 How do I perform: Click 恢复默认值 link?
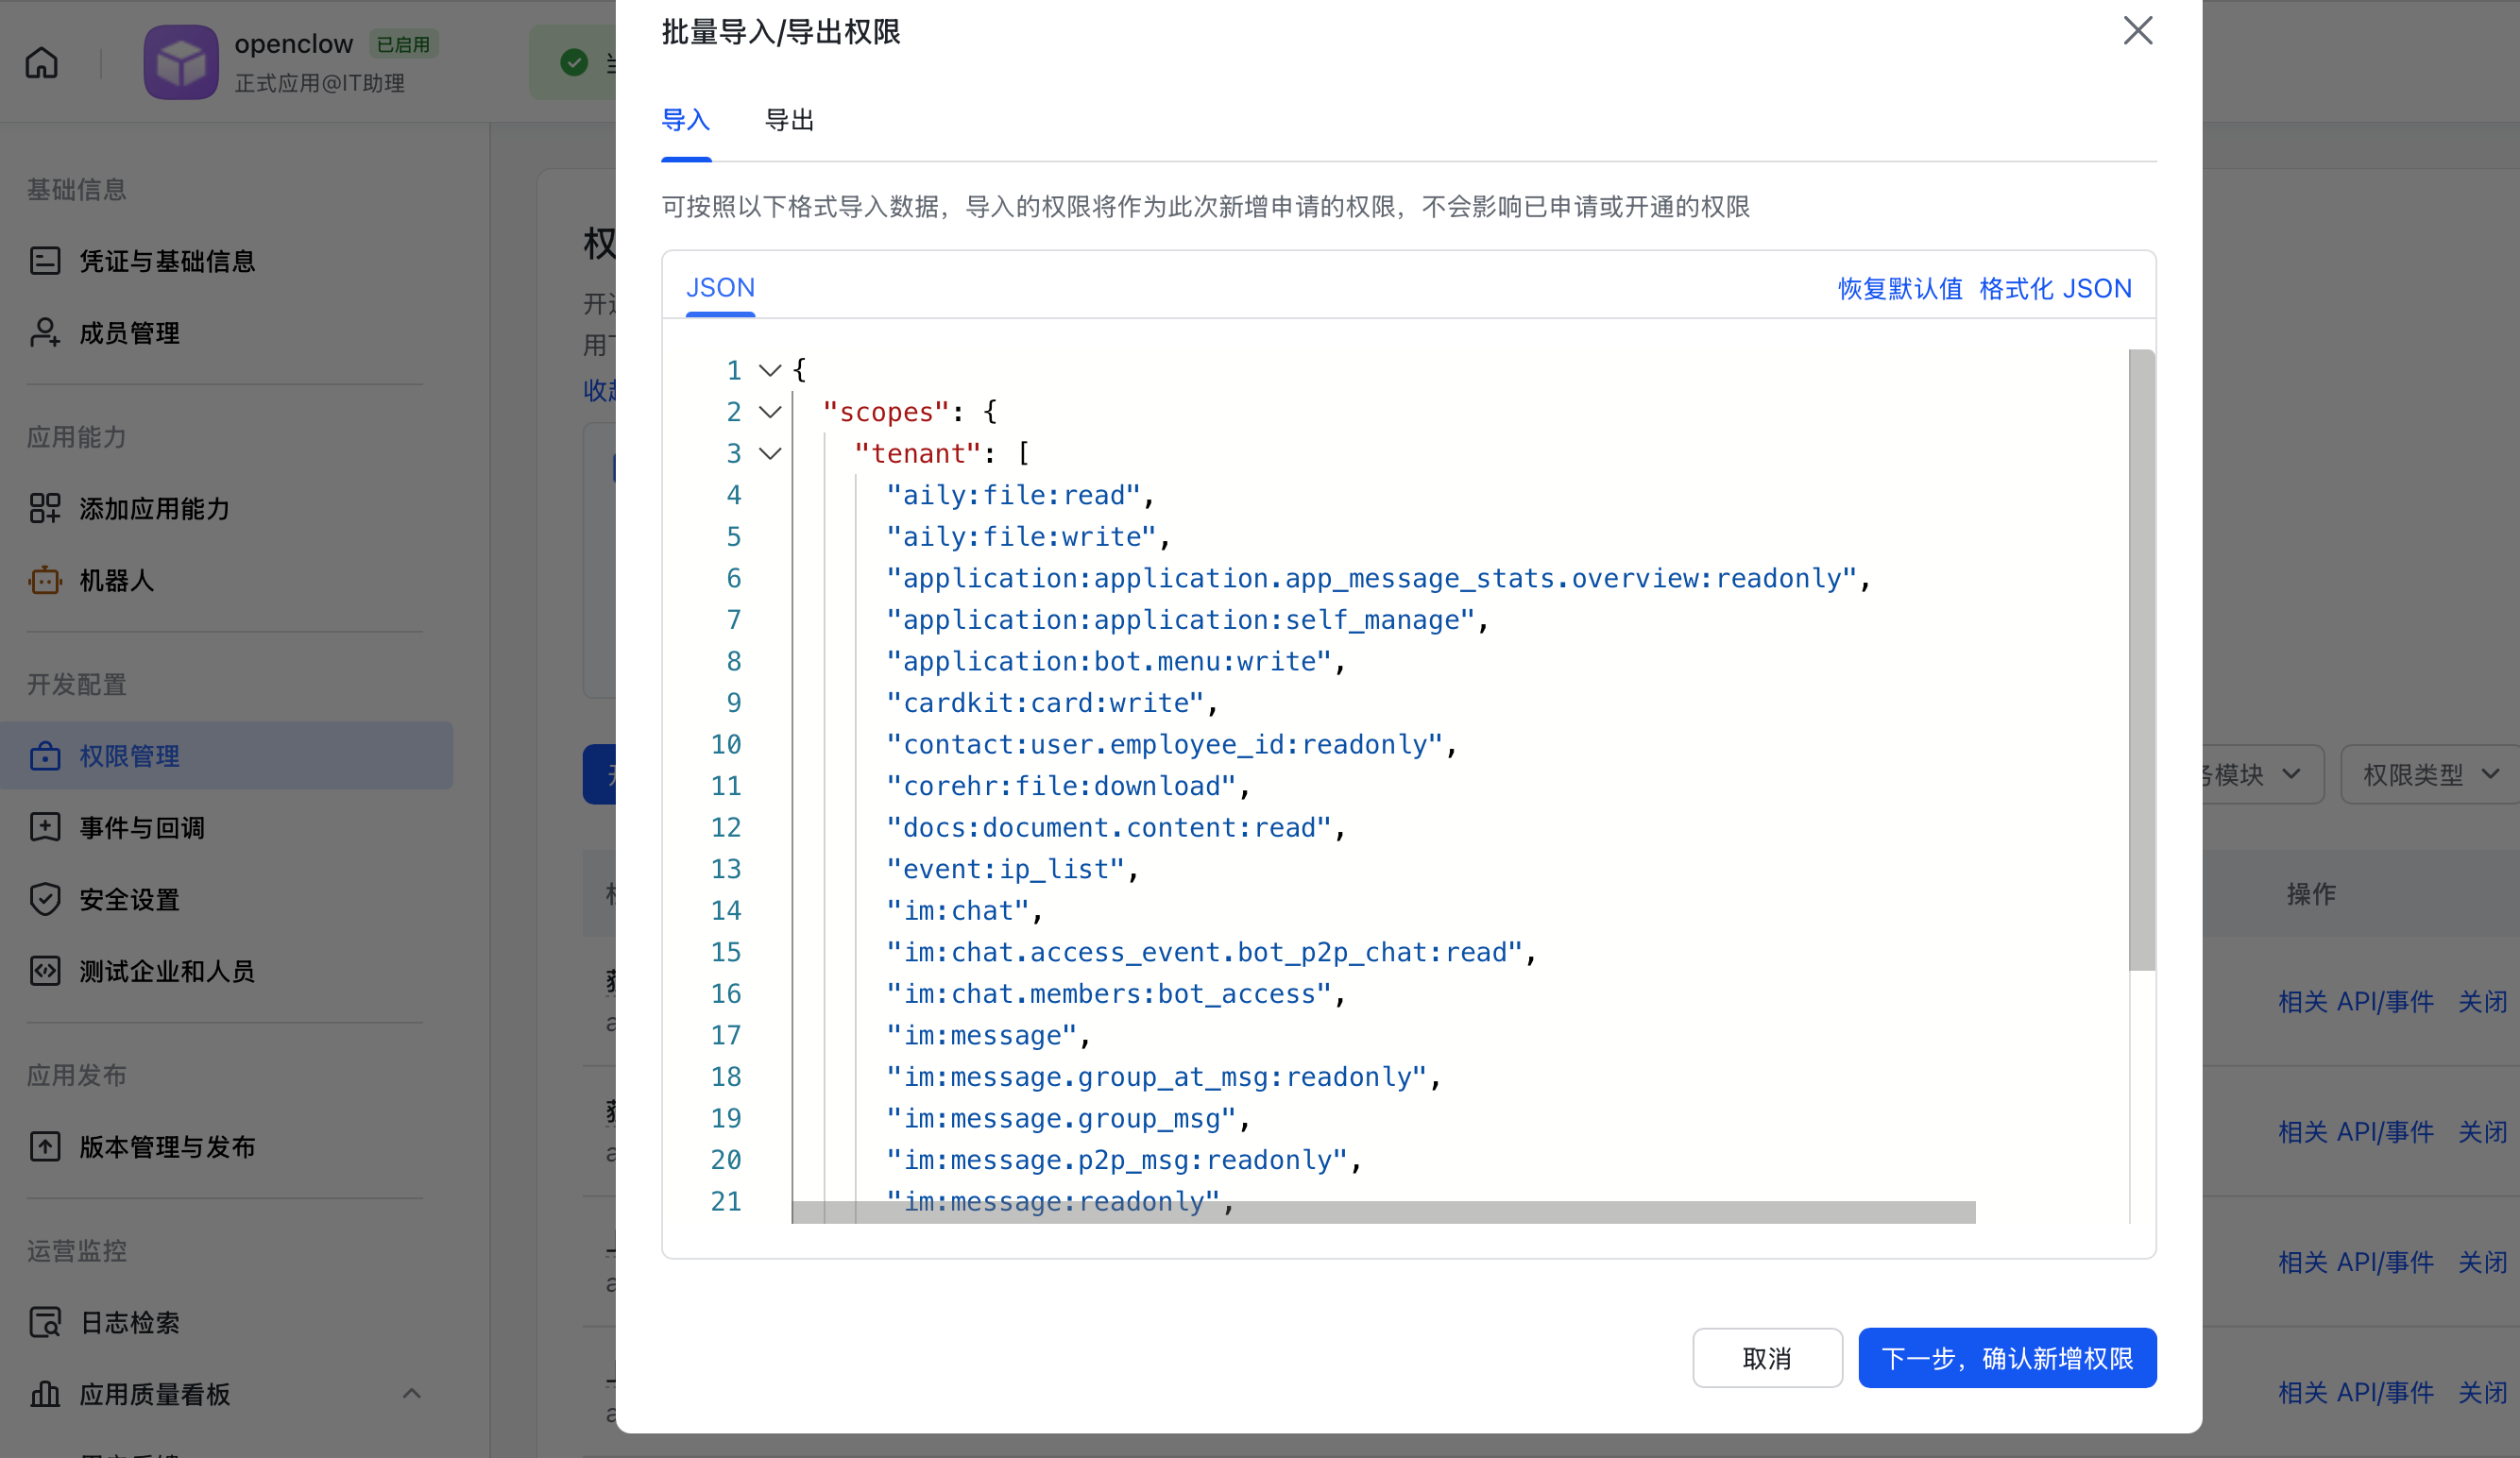pyautogui.click(x=1900, y=289)
